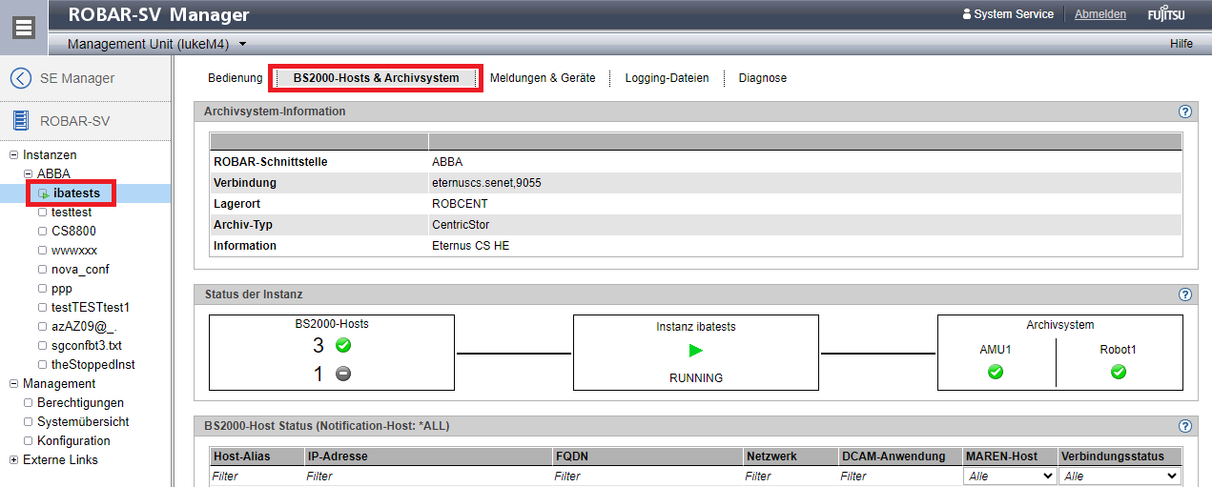
Task: Click the IP-Adresse filter field
Action: [427, 476]
